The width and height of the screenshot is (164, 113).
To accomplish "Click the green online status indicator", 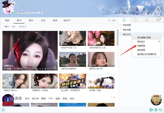I will pyautogui.click(x=13, y=13).
